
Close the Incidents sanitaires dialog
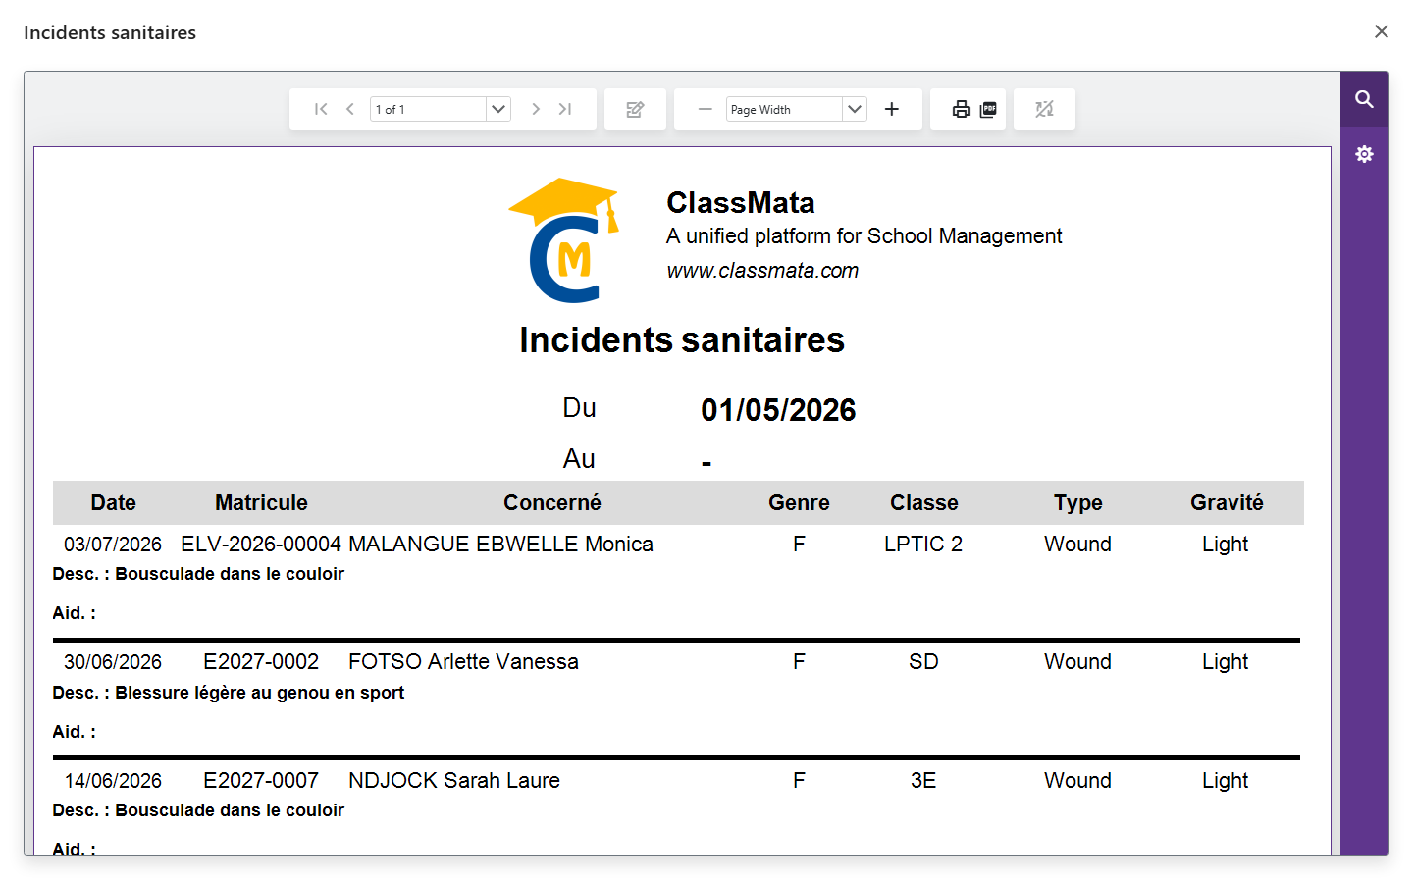1382,31
